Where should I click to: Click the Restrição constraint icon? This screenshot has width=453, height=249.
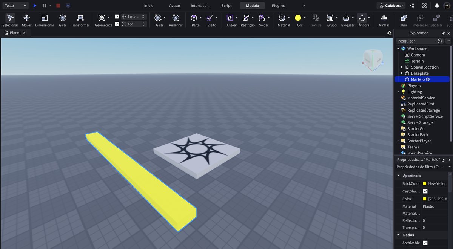click(246, 18)
